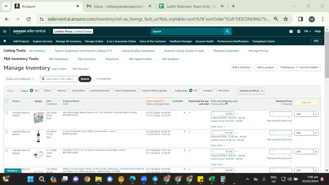Open the Seller Central hamburger menu
Screen dimensions: 329x185
click(5, 31)
